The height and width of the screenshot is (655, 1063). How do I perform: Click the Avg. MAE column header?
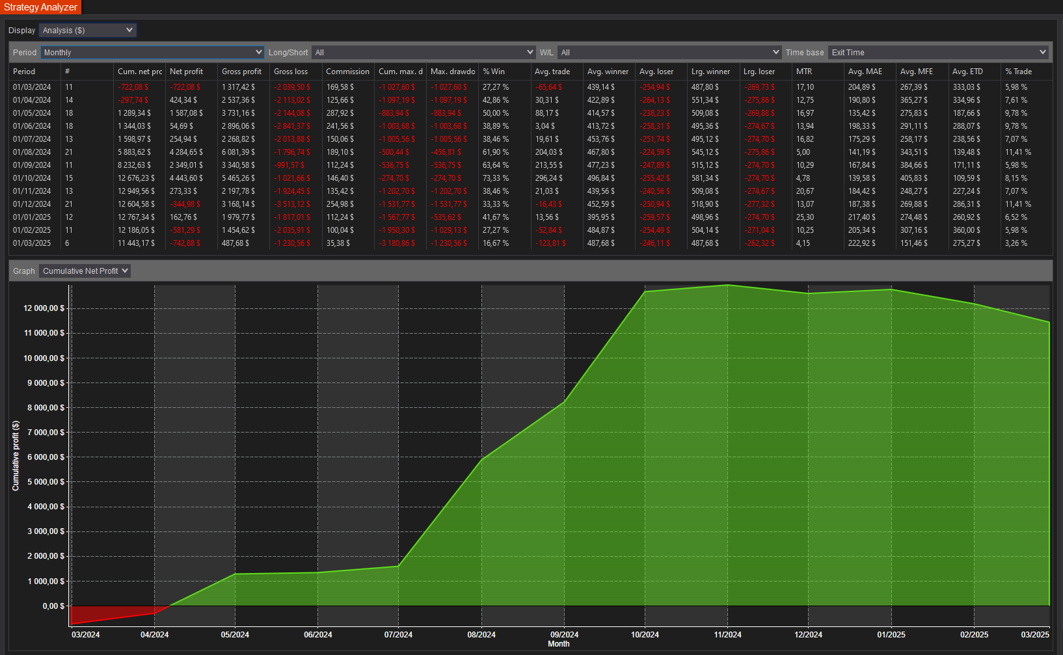click(x=870, y=72)
